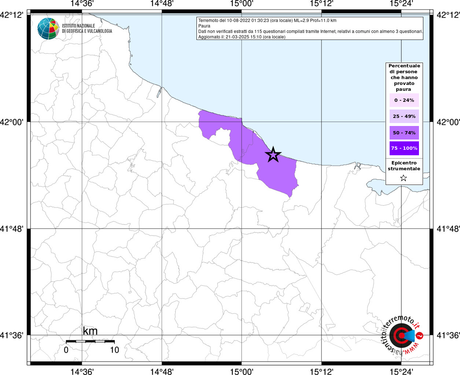Click the left axis label 42°12'
Image resolution: width=460 pixels, height=375 pixels.
(12, 15)
